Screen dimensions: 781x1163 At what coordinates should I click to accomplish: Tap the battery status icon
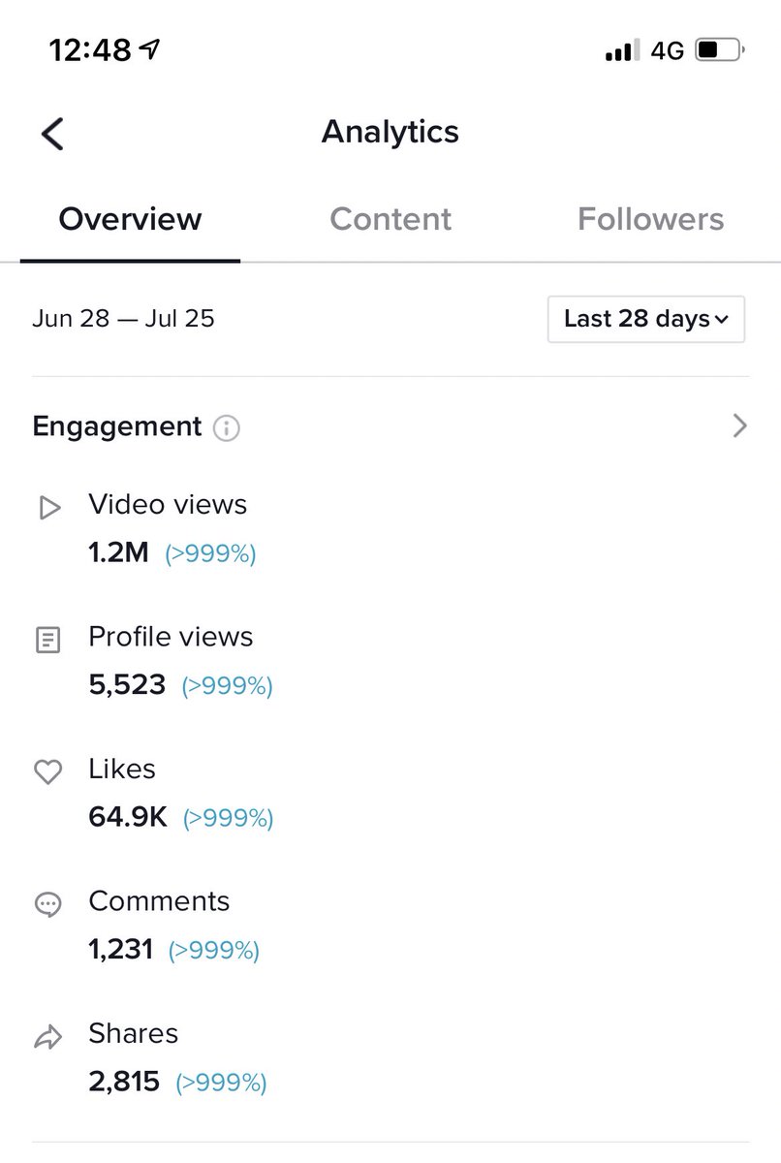pos(719,49)
